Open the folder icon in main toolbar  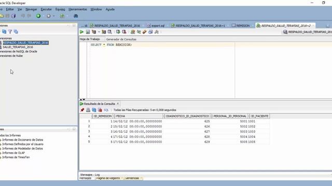pyautogui.click(x=2, y=16)
